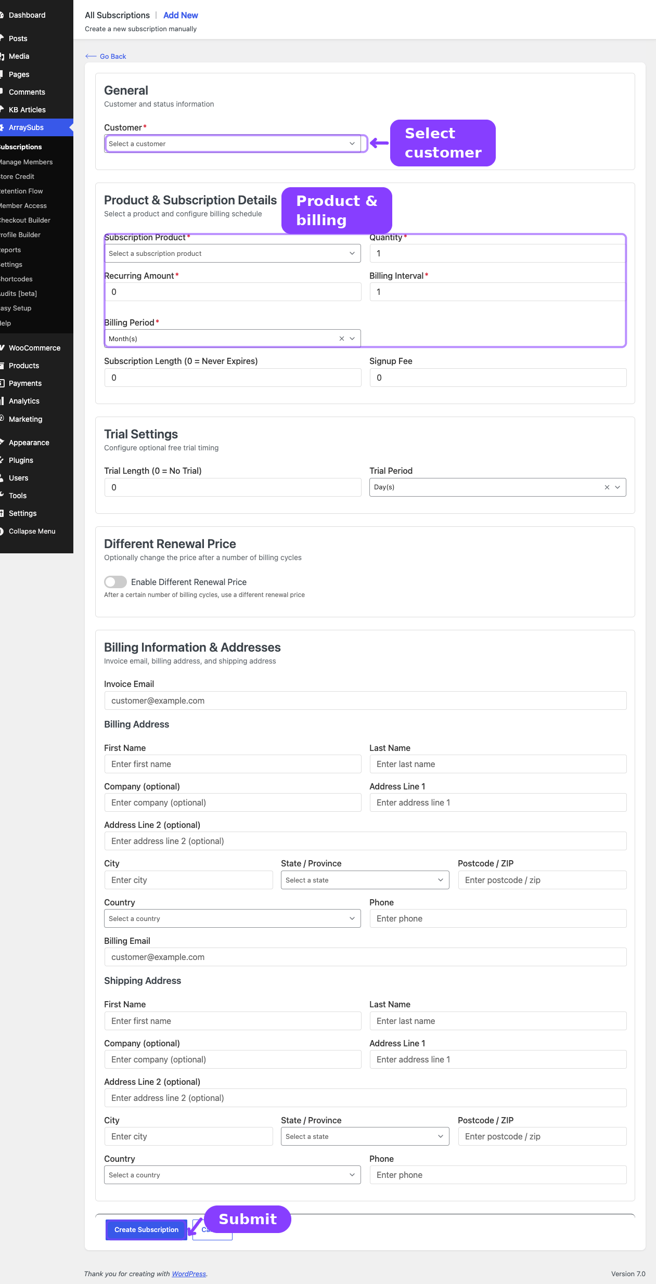Open Payments menu
This screenshot has width=656, height=1284.
(25, 383)
